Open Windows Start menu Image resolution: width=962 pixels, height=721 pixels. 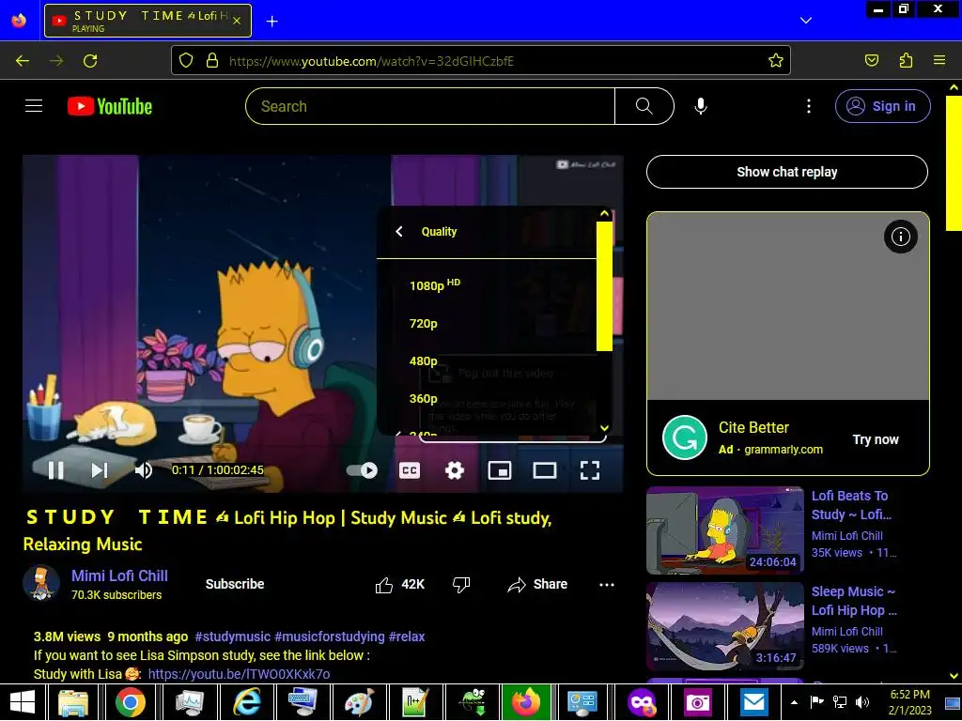tap(23, 702)
